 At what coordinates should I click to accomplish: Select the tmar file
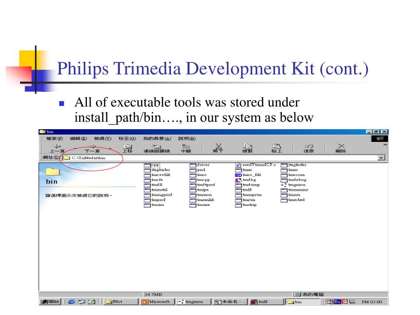click(244, 170)
